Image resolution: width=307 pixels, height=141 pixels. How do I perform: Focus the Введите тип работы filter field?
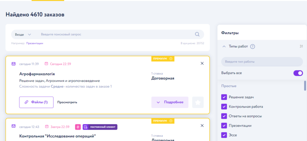coord(262,62)
